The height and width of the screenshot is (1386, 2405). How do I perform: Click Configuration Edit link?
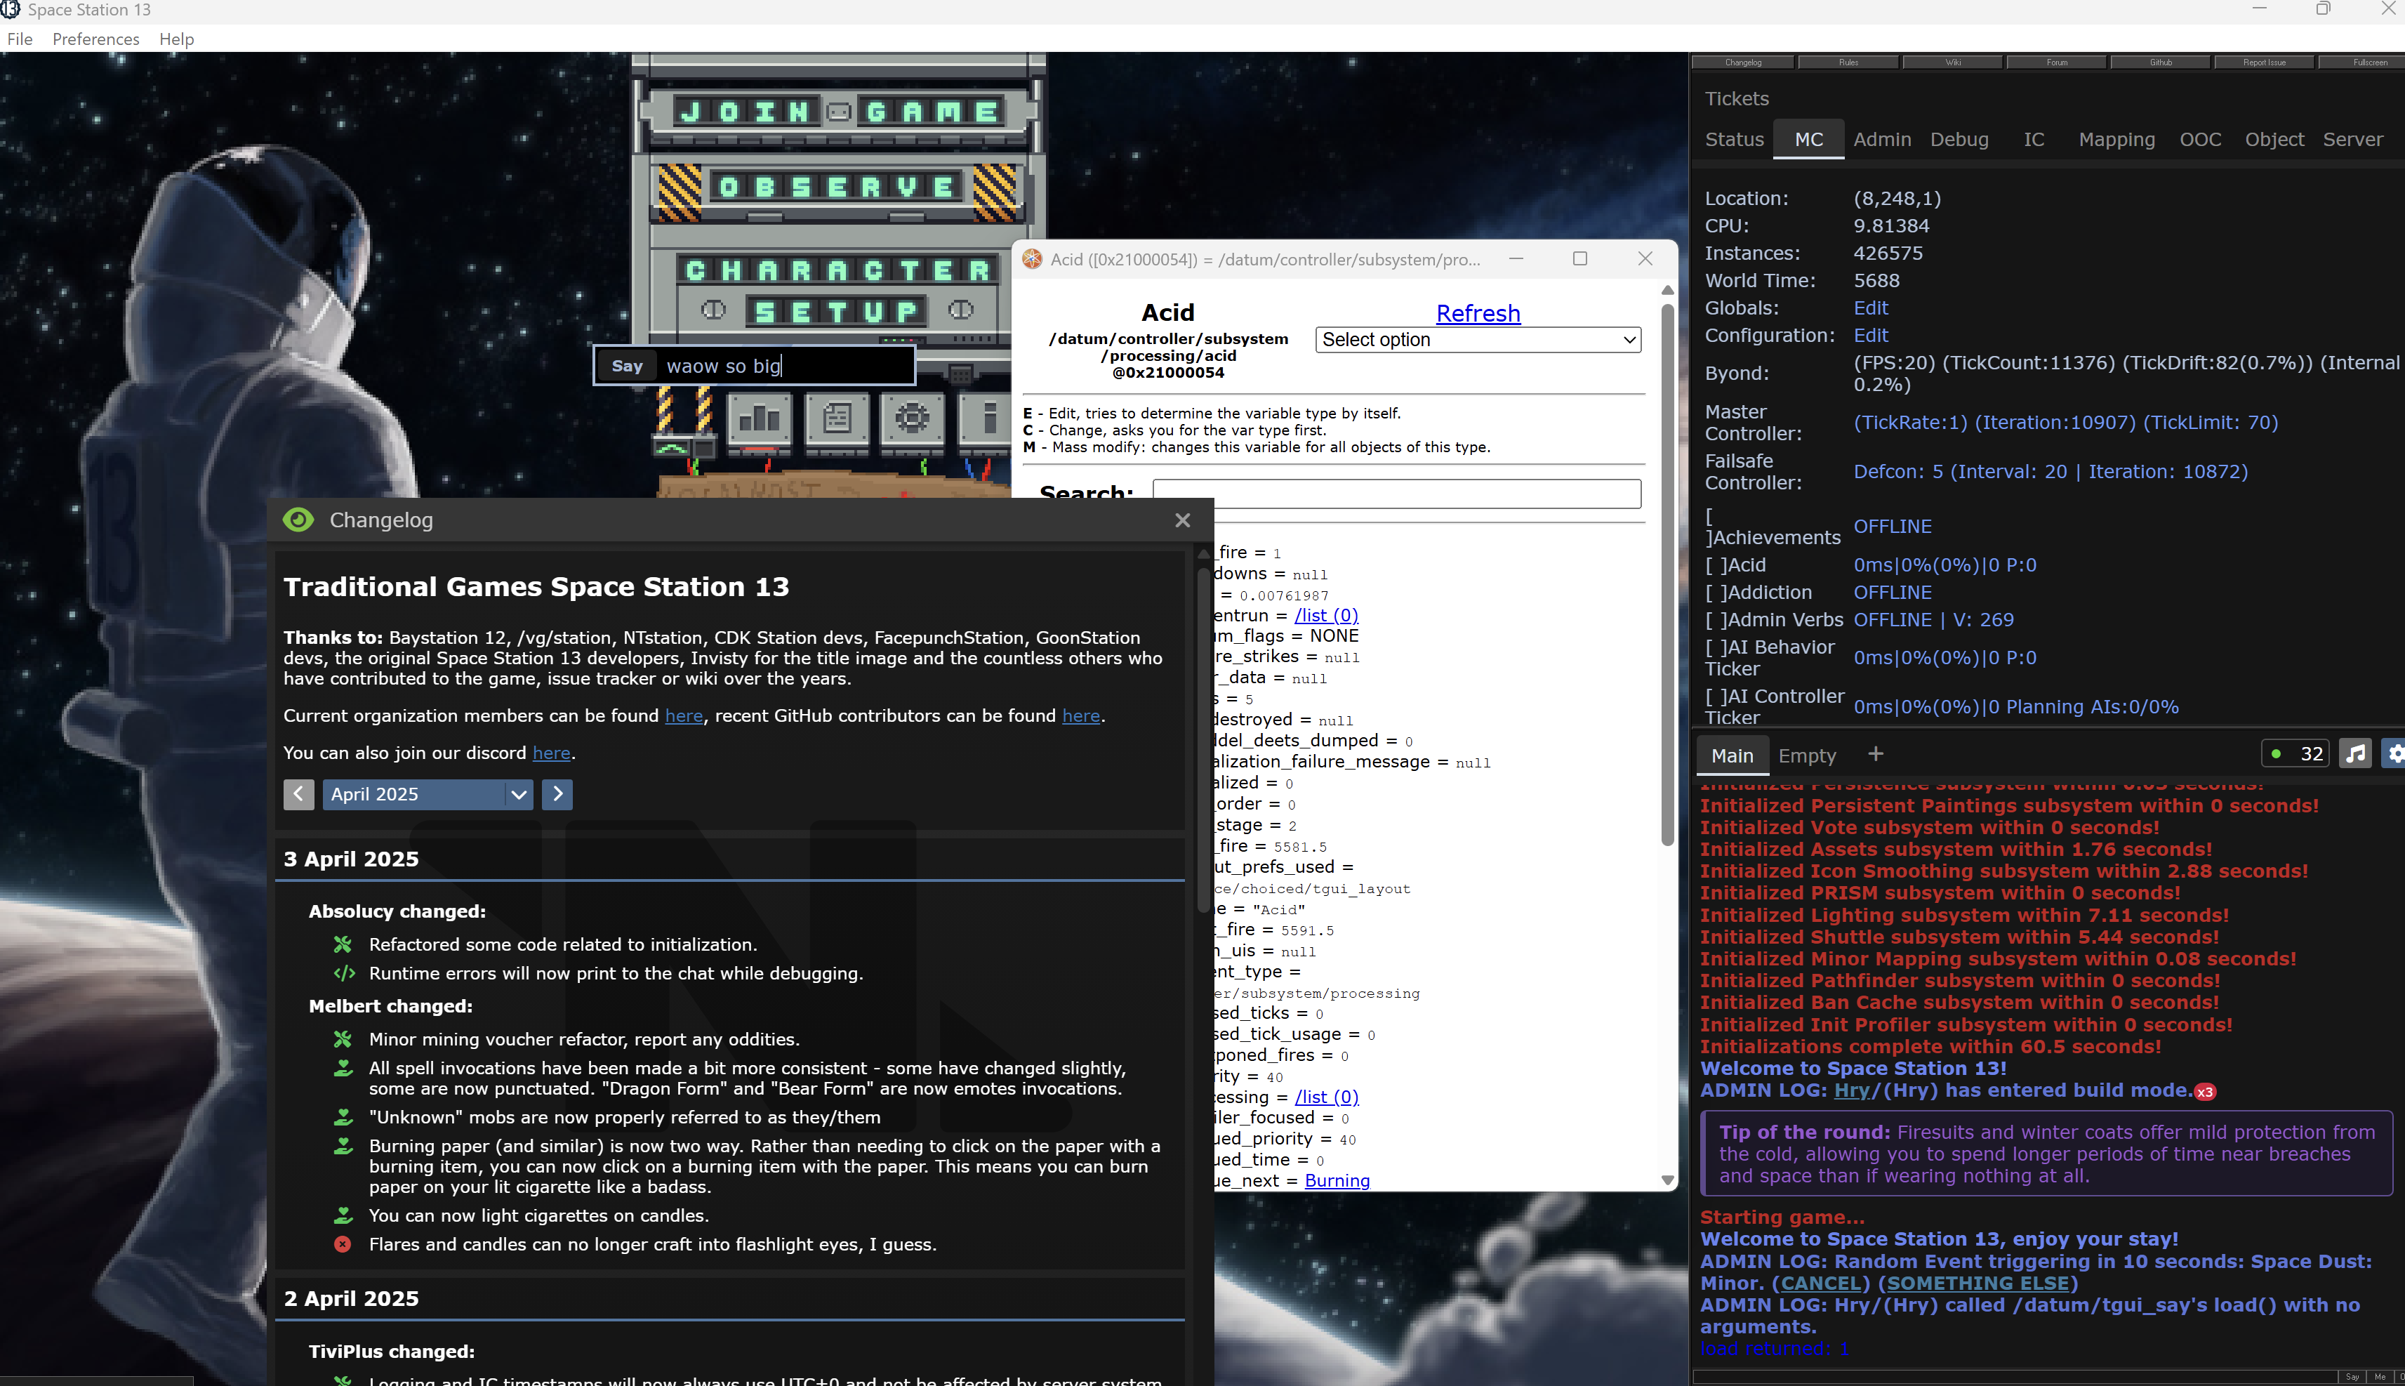(x=1871, y=335)
